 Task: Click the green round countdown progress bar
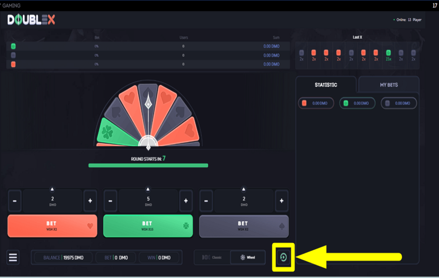[148, 165]
